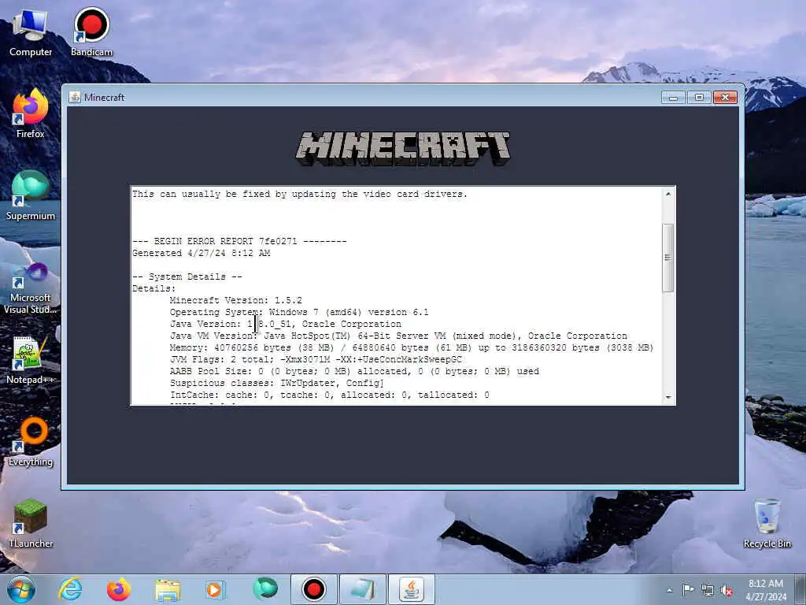Close the Minecraft window
The width and height of the screenshot is (806, 605).
point(725,97)
